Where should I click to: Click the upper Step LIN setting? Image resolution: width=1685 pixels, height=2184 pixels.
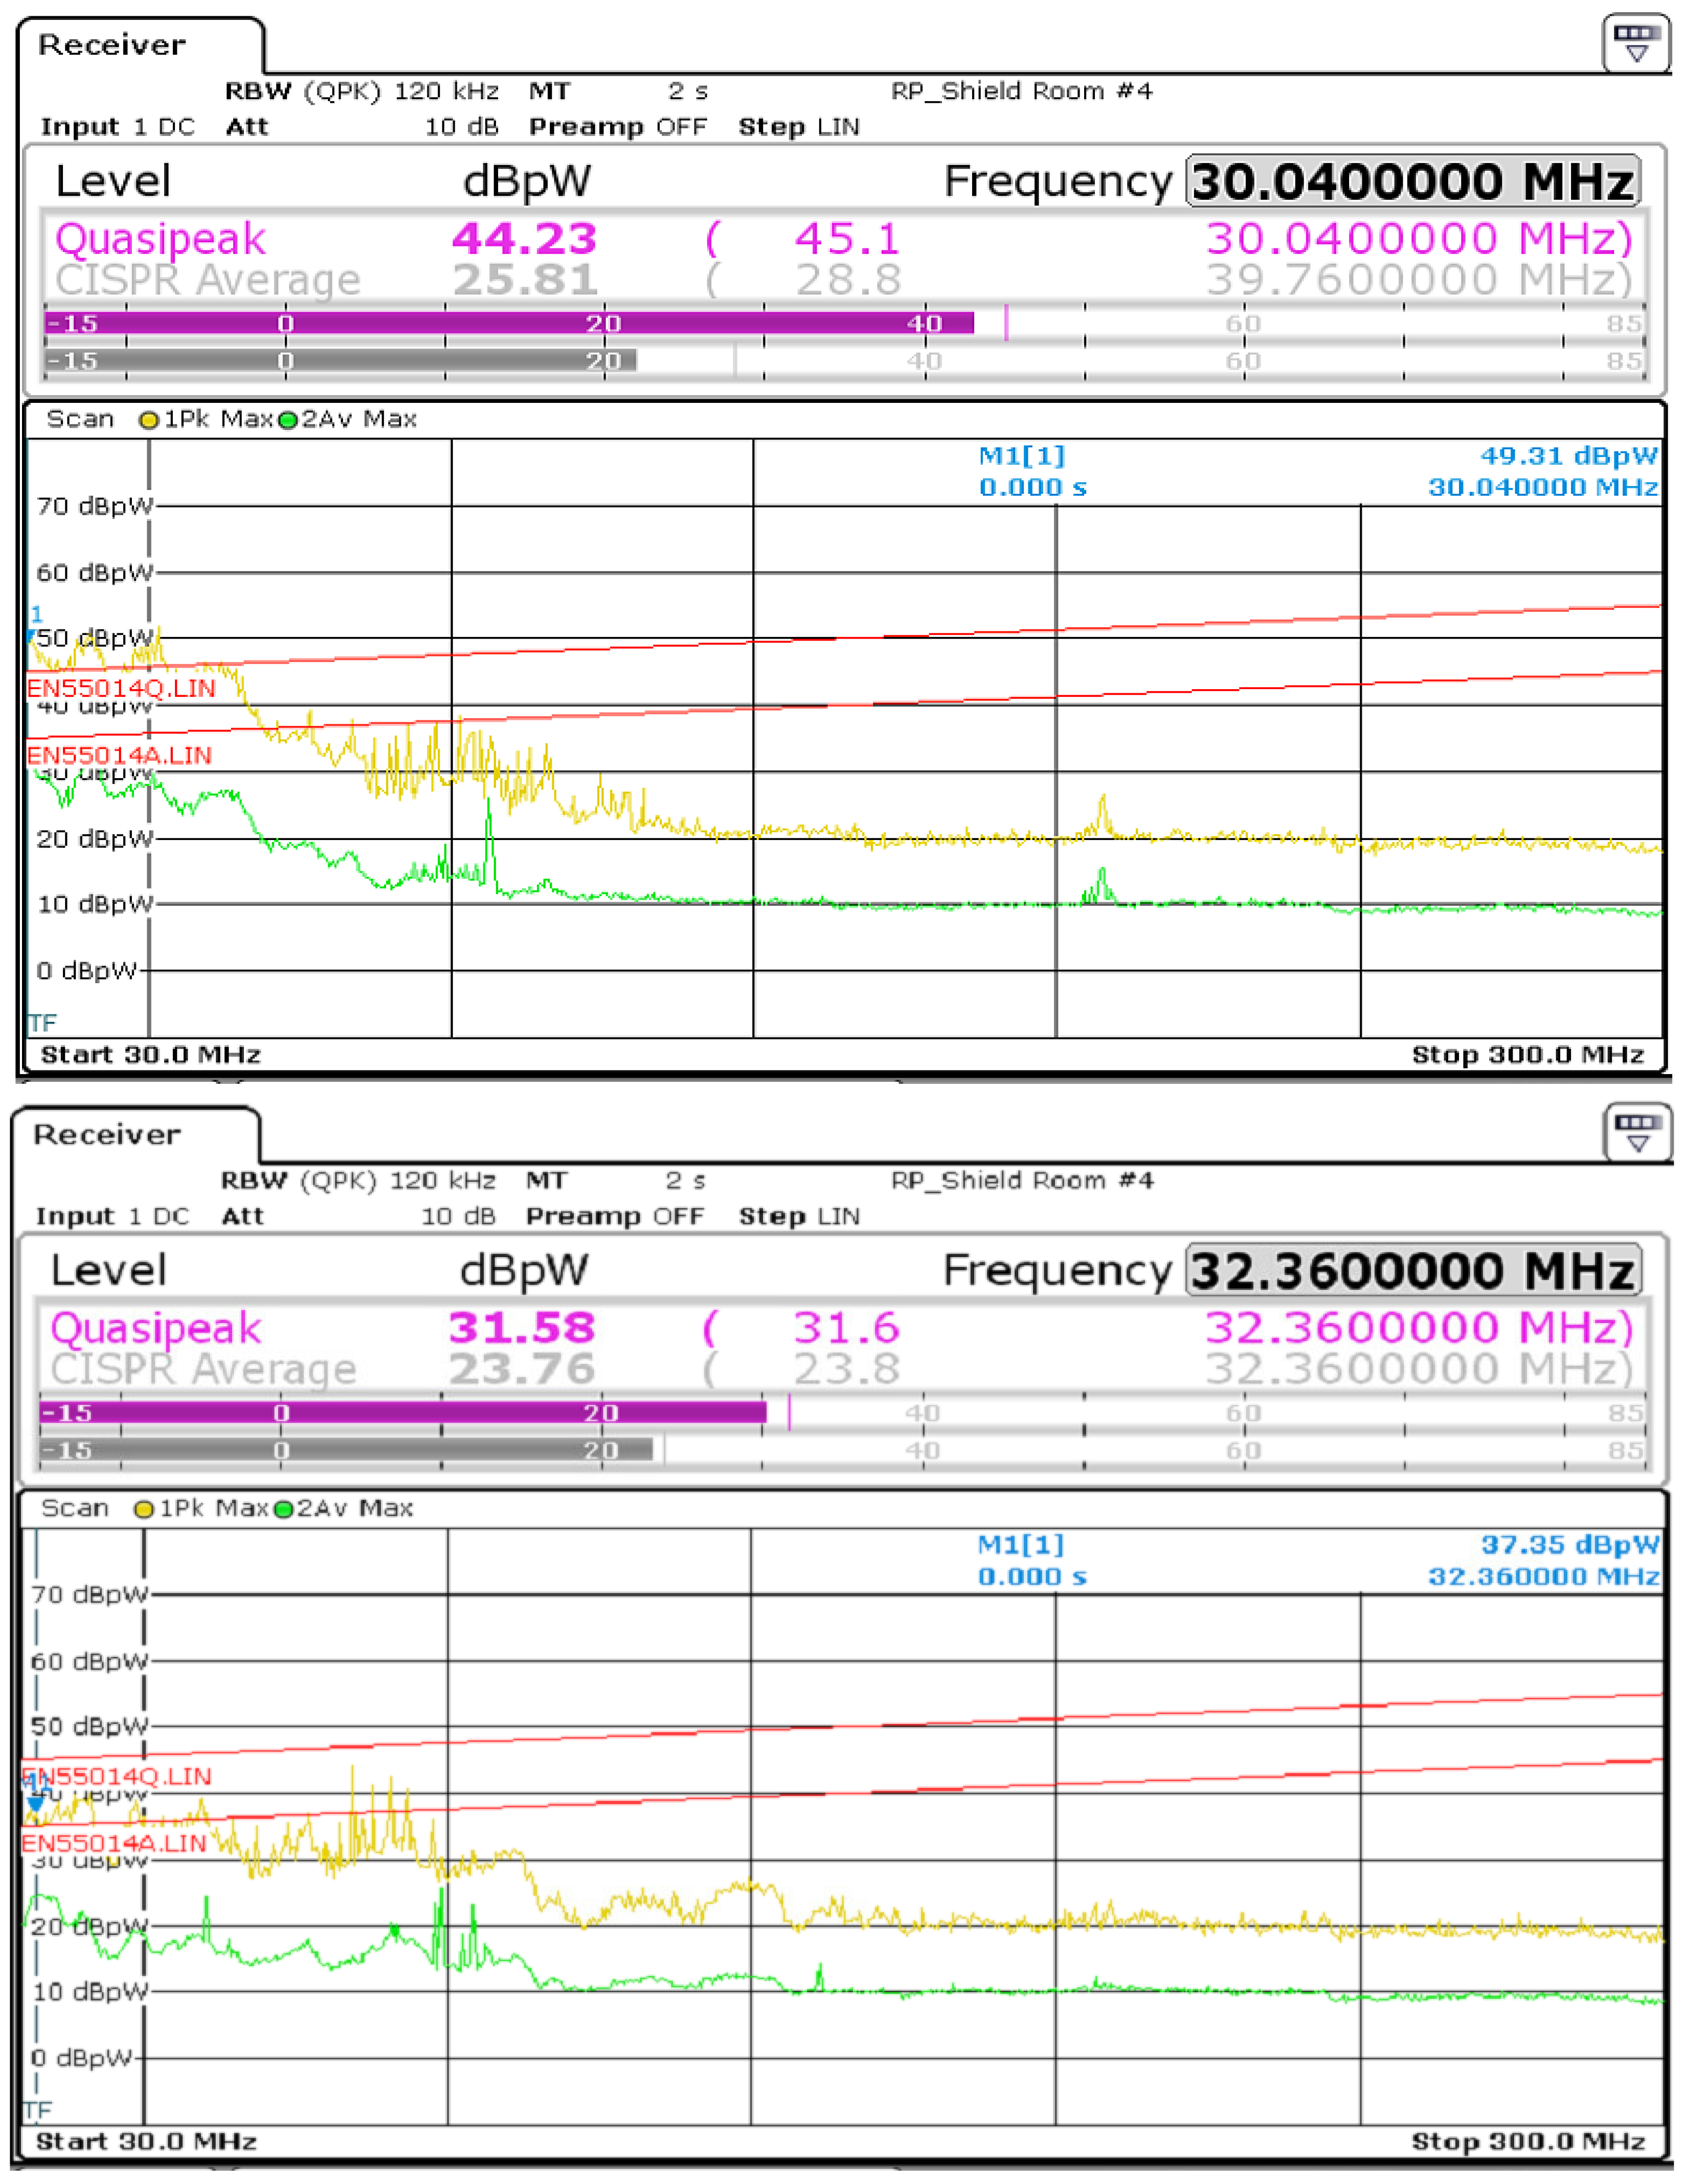point(798,127)
